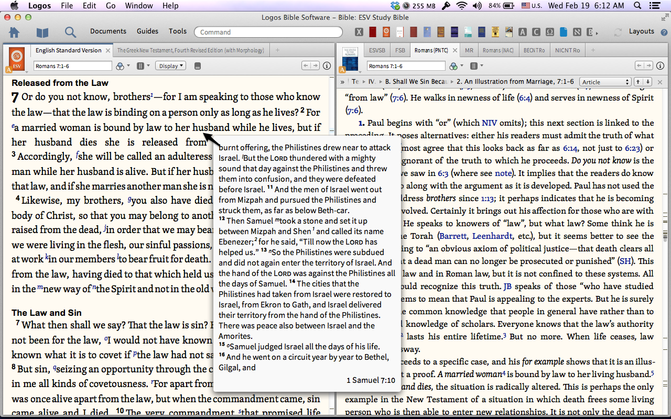This screenshot has height=419, width=671.
Task: Switch to the NICNT Ro tab
Action: (567, 51)
